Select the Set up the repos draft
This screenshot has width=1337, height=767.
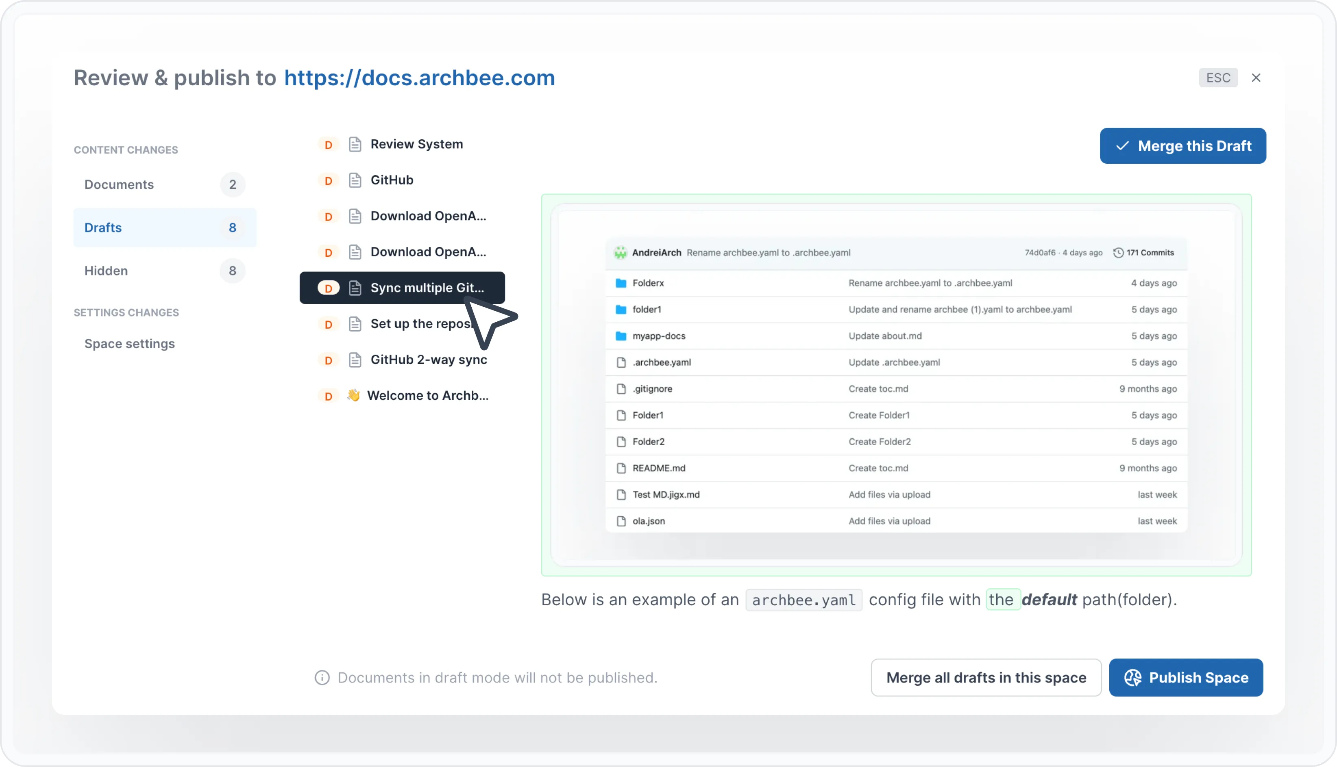pos(402,323)
